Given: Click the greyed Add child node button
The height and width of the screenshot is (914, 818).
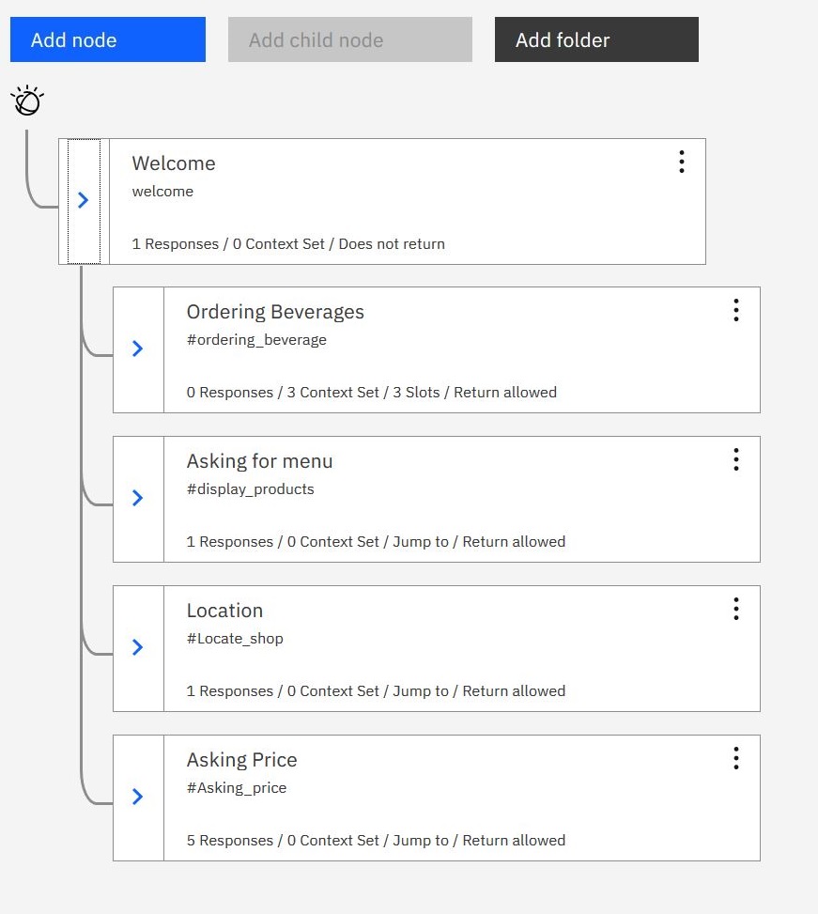Looking at the screenshot, I should coord(349,39).
